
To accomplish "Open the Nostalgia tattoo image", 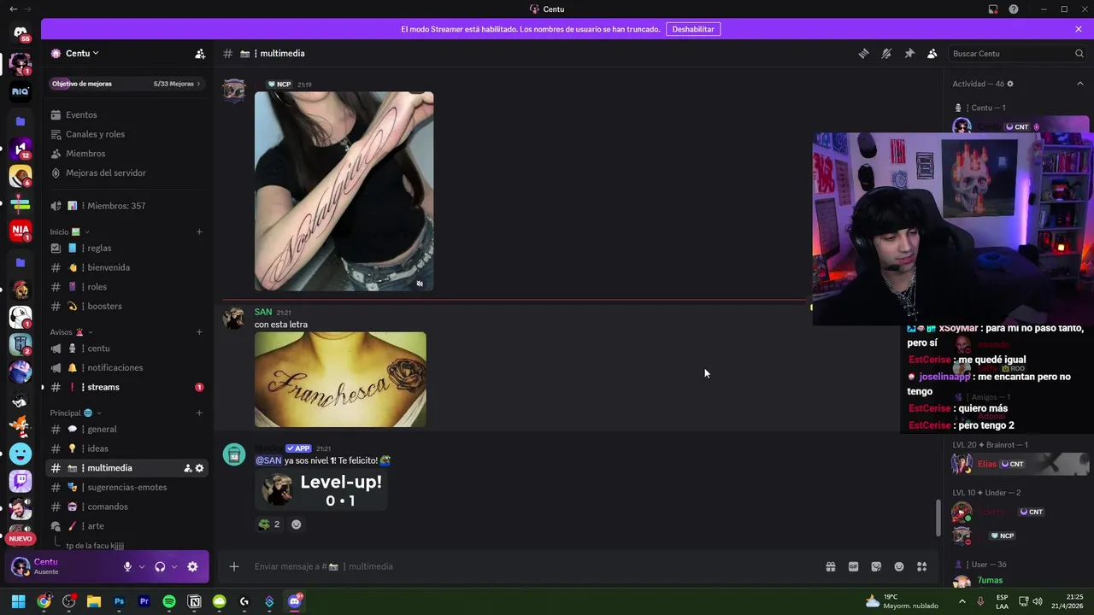I will (x=344, y=191).
